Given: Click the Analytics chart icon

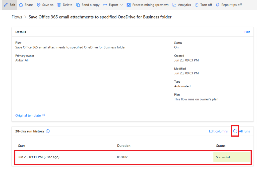Looking at the screenshot, I should tap(174, 5).
